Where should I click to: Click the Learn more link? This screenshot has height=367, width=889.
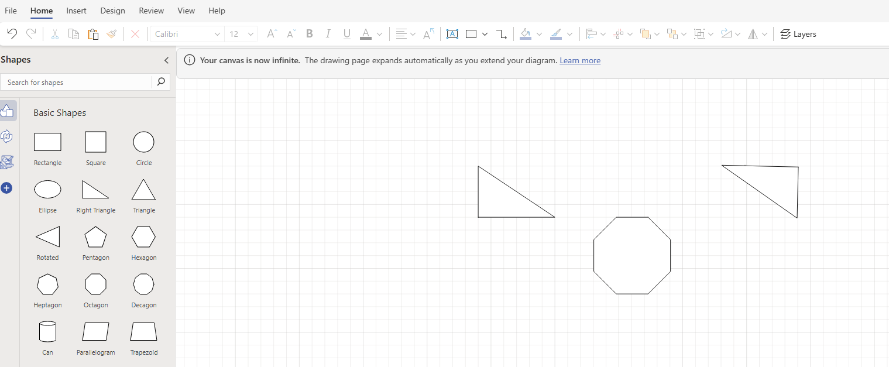[x=580, y=60]
